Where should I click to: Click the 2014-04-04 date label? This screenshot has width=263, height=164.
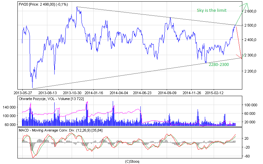coord(119,93)
